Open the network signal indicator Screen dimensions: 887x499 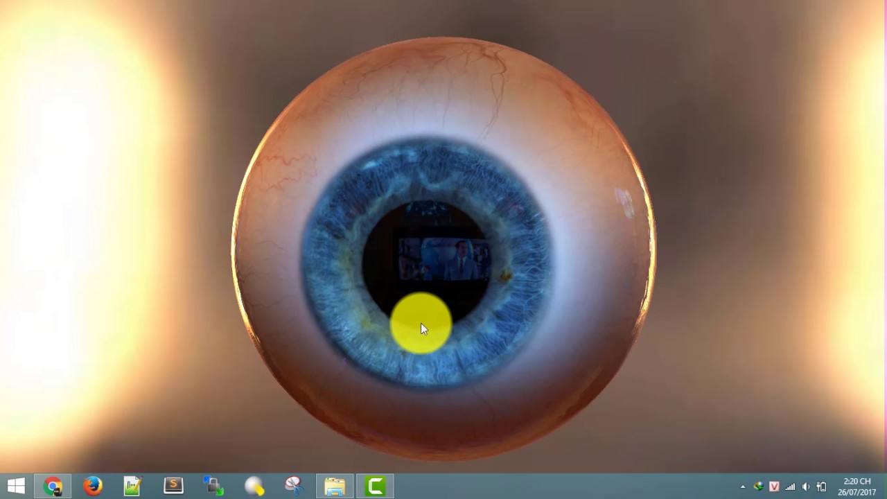pyautogui.click(x=791, y=487)
